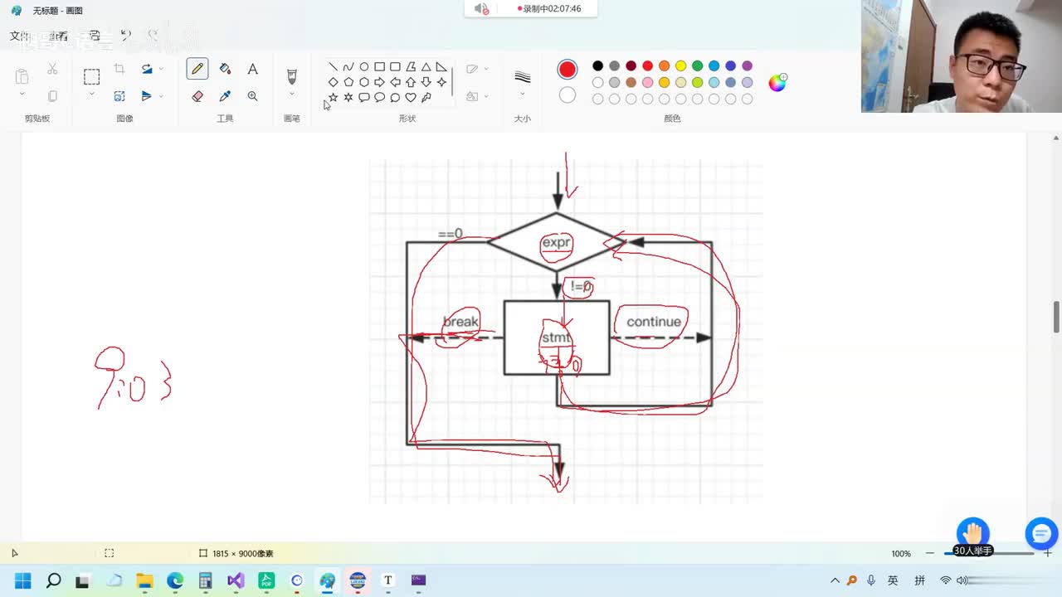Viewport: 1062px width, 597px height.
Task: Open the Windows Start menu
Action: point(22,580)
